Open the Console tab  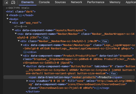44,2
